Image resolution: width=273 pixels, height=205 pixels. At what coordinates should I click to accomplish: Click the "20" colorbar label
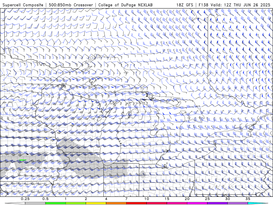[x=187, y=199]
